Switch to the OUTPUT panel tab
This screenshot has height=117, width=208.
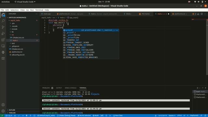pyautogui.click(x=59, y=88)
